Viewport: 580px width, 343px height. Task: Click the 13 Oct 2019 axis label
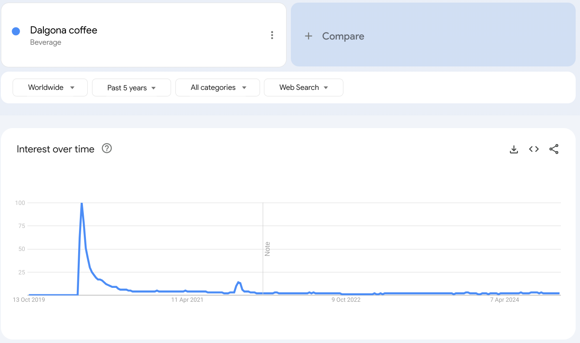tap(29, 300)
